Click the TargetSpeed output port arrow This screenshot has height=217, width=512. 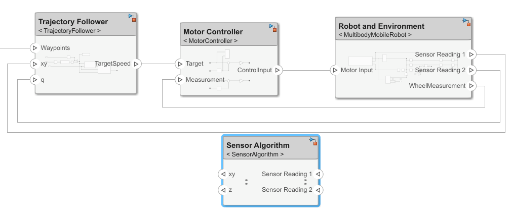[x=137, y=64]
